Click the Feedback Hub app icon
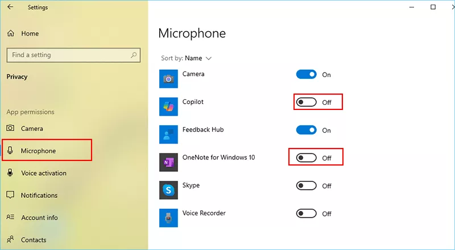Viewport: 455px width, 250px height. click(168, 134)
